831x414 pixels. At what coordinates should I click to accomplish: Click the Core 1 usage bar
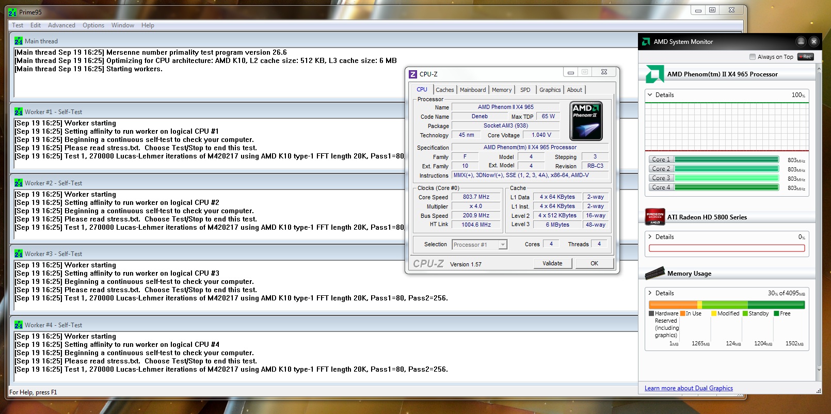pos(727,160)
